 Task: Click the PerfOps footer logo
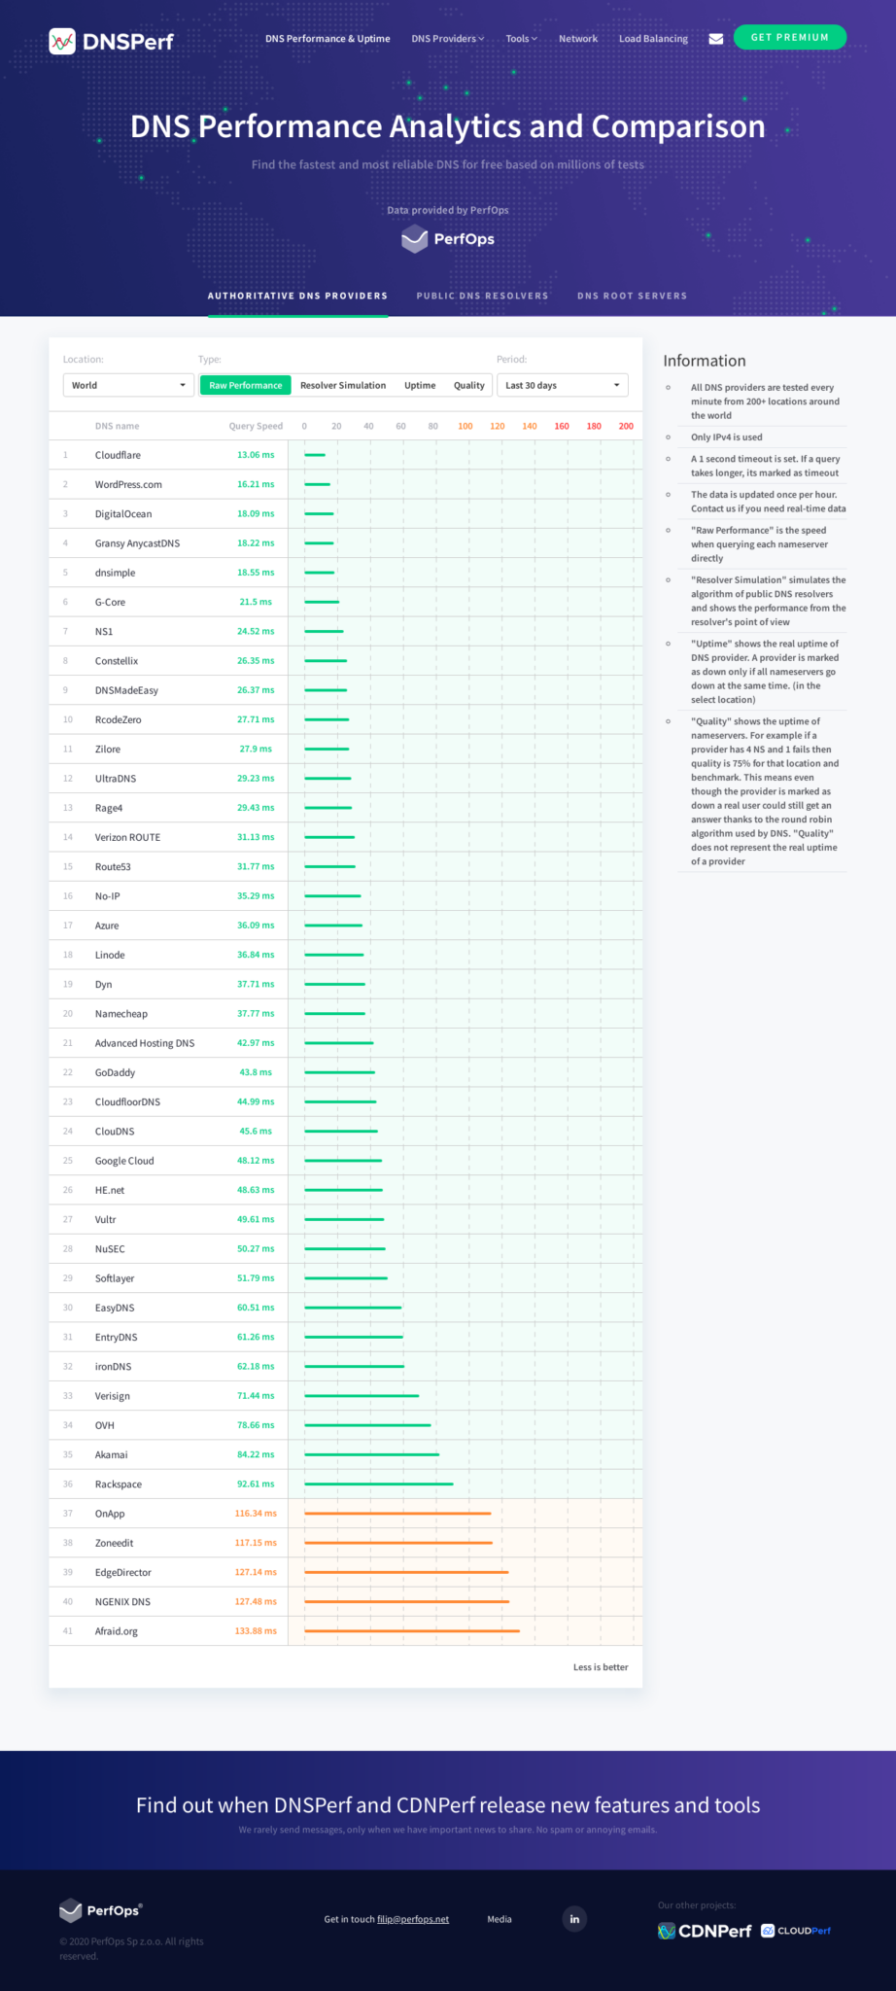(101, 1910)
